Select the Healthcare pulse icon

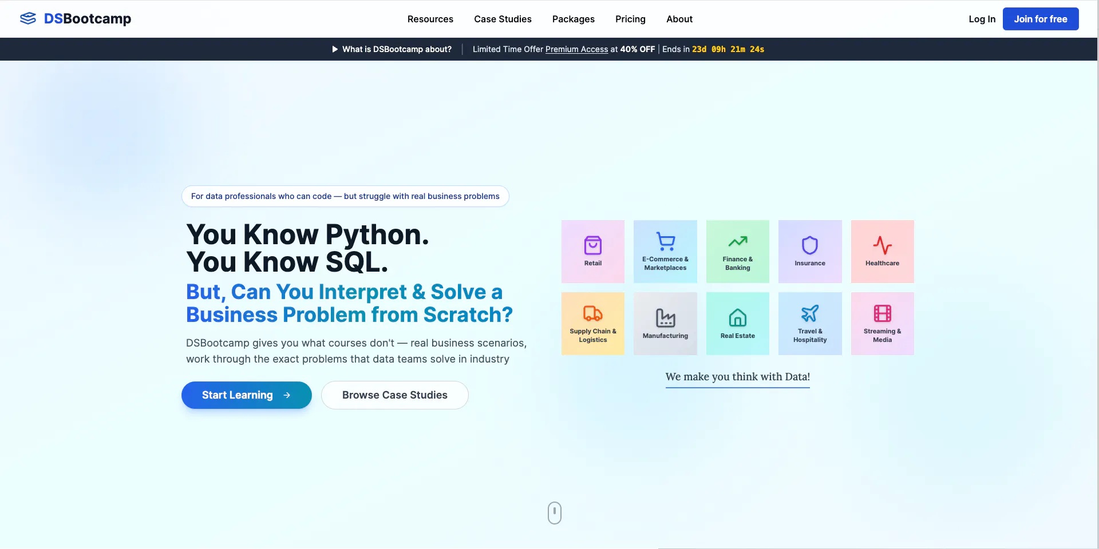point(883,245)
